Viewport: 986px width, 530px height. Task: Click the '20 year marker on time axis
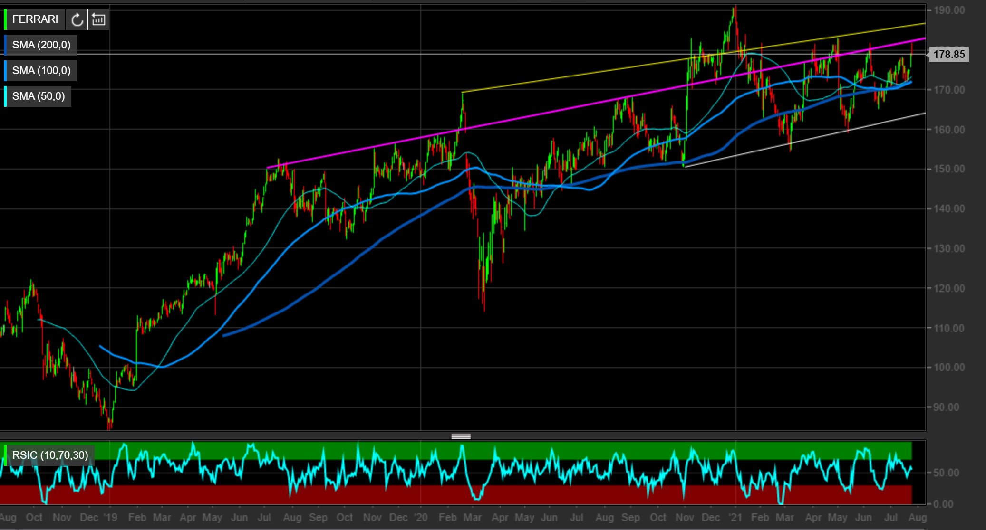[421, 517]
